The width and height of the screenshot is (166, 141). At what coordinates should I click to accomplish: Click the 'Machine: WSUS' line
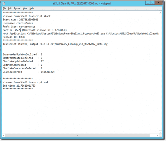[x=35, y=30]
